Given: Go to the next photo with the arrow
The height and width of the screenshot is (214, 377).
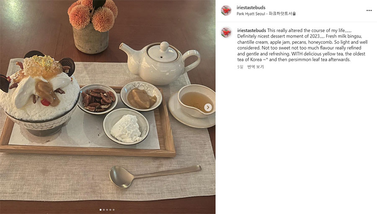Looking at the screenshot, I should 208,107.
